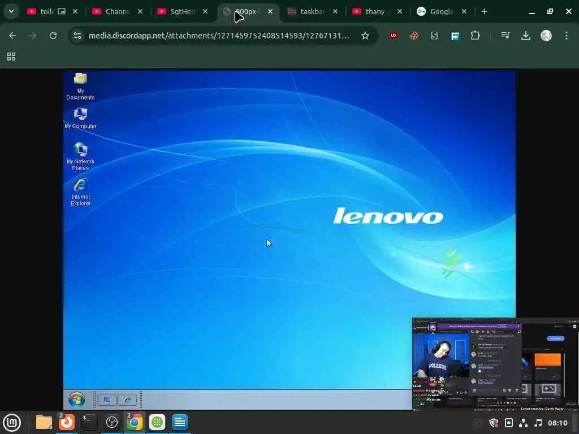The image size is (579, 434).
Task: Open the notes tray icon
Action: coord(508,423)
